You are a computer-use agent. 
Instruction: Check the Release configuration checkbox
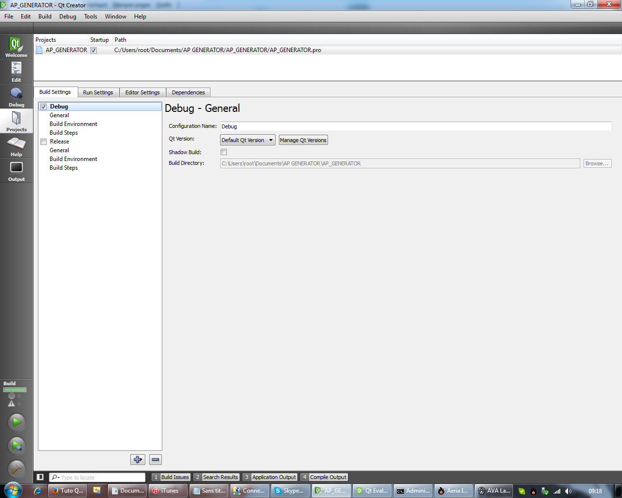click(x=44, y=142)
